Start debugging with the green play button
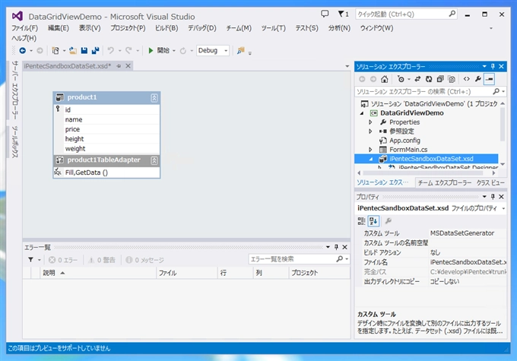This screenshot has width=517, height=361. 151,50
